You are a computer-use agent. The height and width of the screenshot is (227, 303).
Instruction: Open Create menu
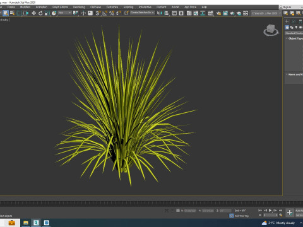[11, 7]
